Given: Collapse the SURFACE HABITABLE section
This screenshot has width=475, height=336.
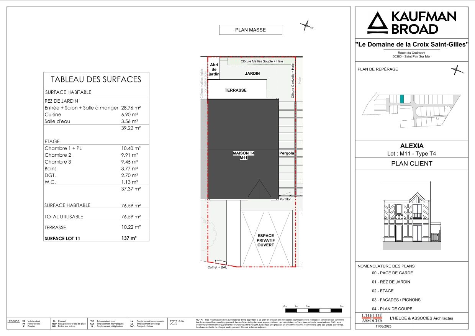Looking at the screenshot, I should pos(68,92).
